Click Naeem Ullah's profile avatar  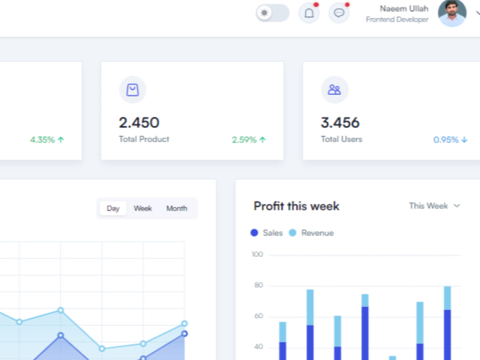(452, 13)
